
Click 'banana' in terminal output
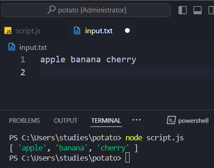point(71,148)
